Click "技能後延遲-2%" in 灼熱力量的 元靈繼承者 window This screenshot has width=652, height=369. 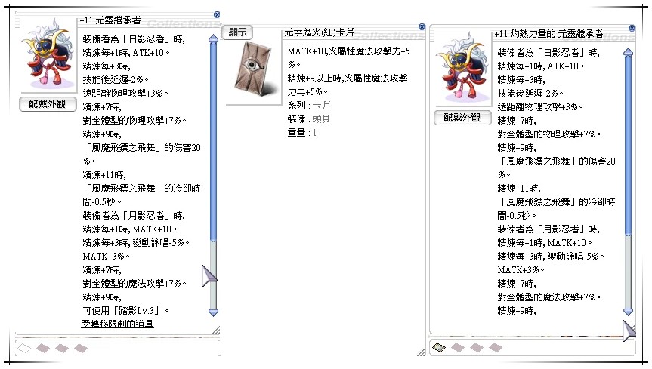click(530, 93)
